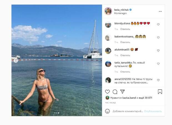Save post with the bookmark icon
Viewport: 172px width, 125px height.
160,92
